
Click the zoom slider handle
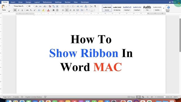[x=164, y=97]
